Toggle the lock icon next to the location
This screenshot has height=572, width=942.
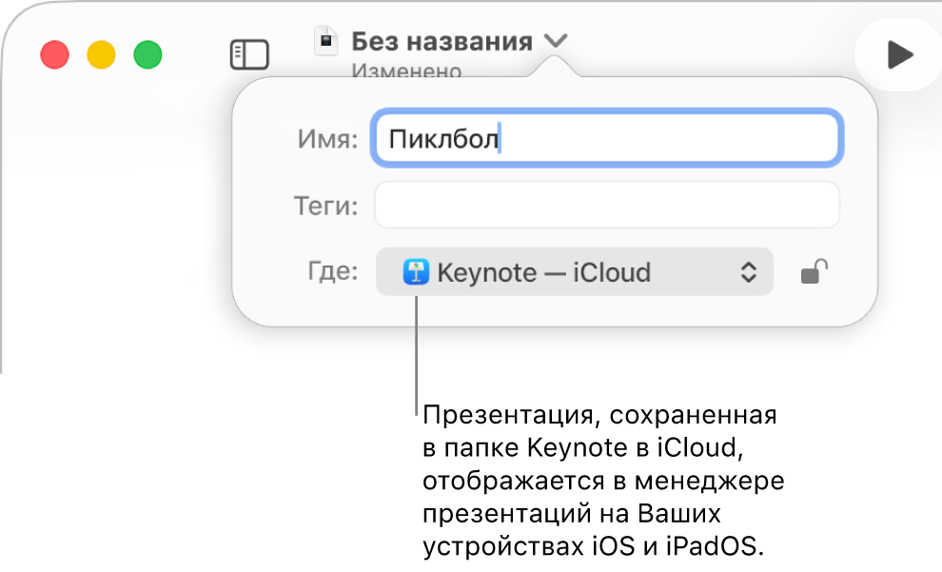[x=814, y=271]
